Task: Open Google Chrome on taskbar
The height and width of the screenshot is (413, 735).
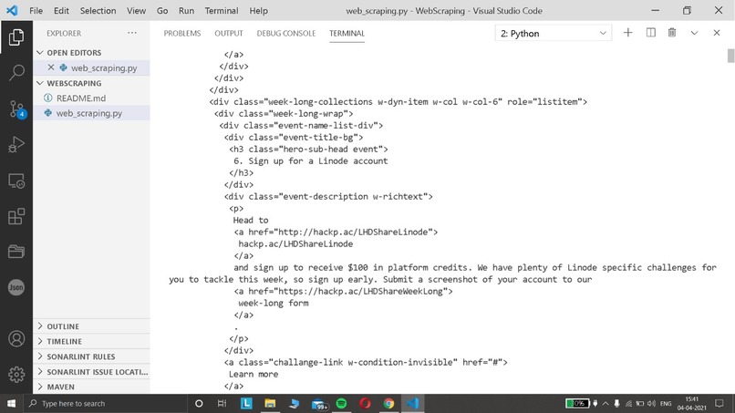Action: pos(388,403)
